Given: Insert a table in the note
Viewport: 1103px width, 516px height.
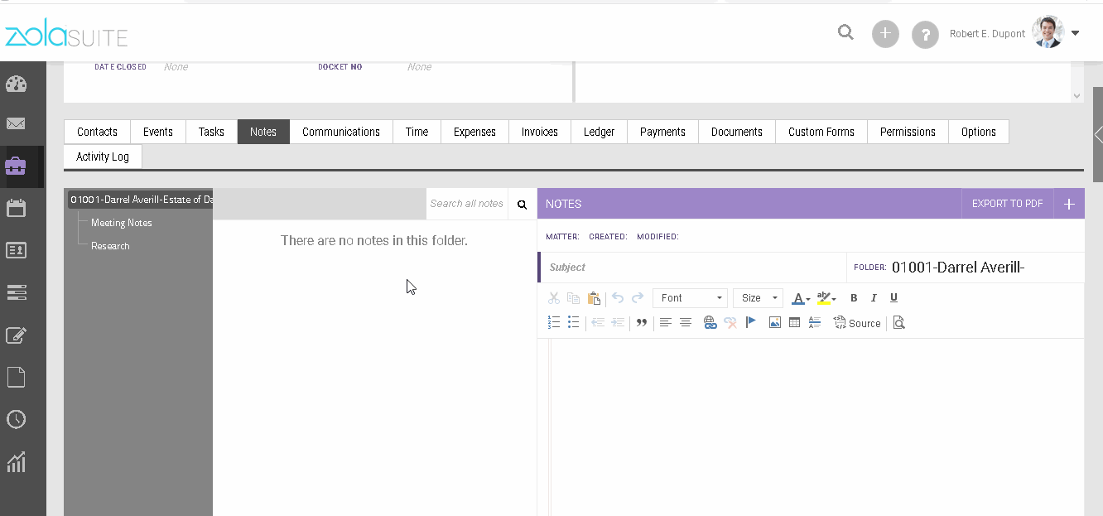Looking at the screenshot, I should (795, 323).
